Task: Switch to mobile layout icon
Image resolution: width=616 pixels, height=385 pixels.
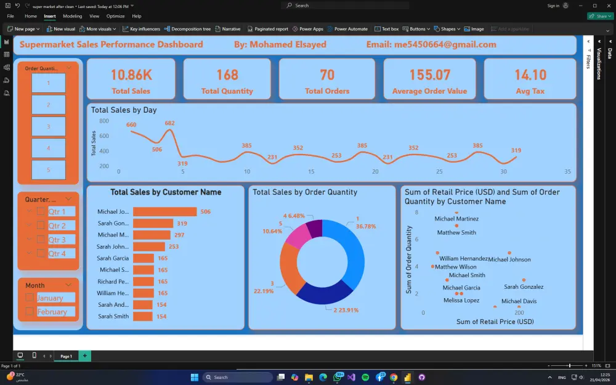Action: (34, 355)
